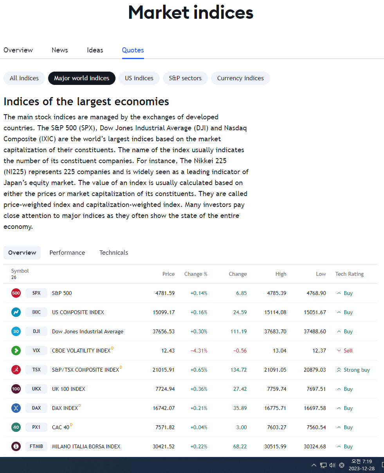Select the table Overview view tab

(22, 253)
